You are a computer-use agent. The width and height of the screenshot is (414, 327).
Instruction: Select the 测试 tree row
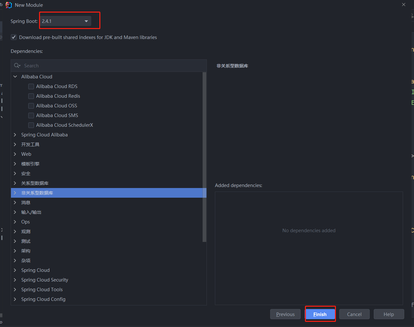tap(107, 241)
